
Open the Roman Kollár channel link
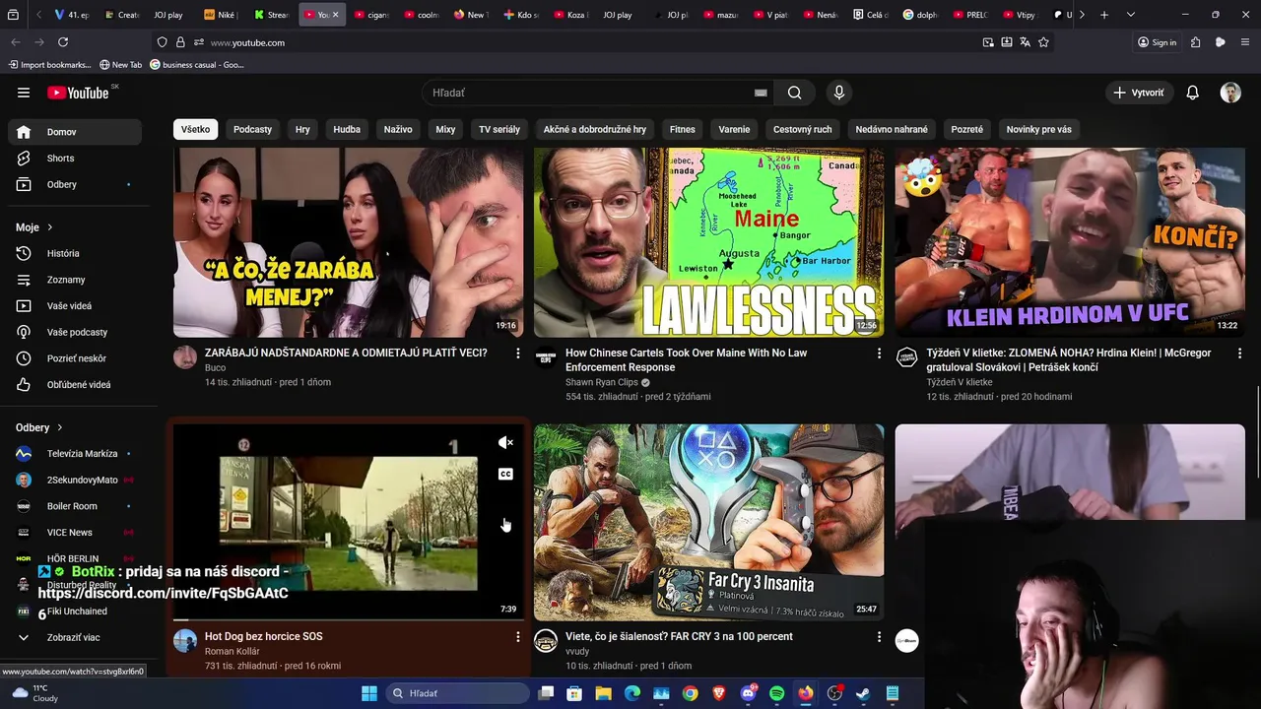click(x=232, y=652)
